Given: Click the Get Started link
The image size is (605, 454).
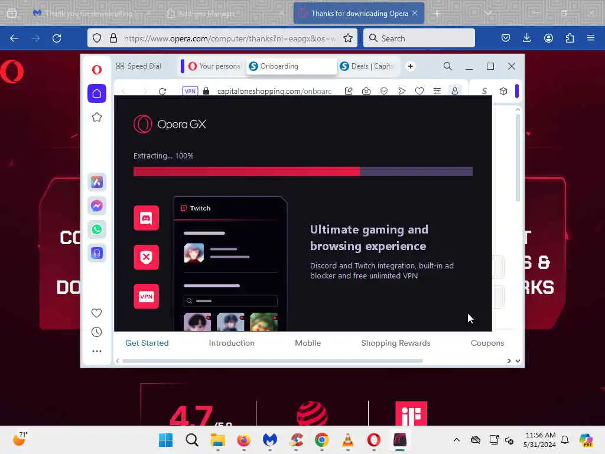Looking at the screenshot, I should click(x=147, y=343).
